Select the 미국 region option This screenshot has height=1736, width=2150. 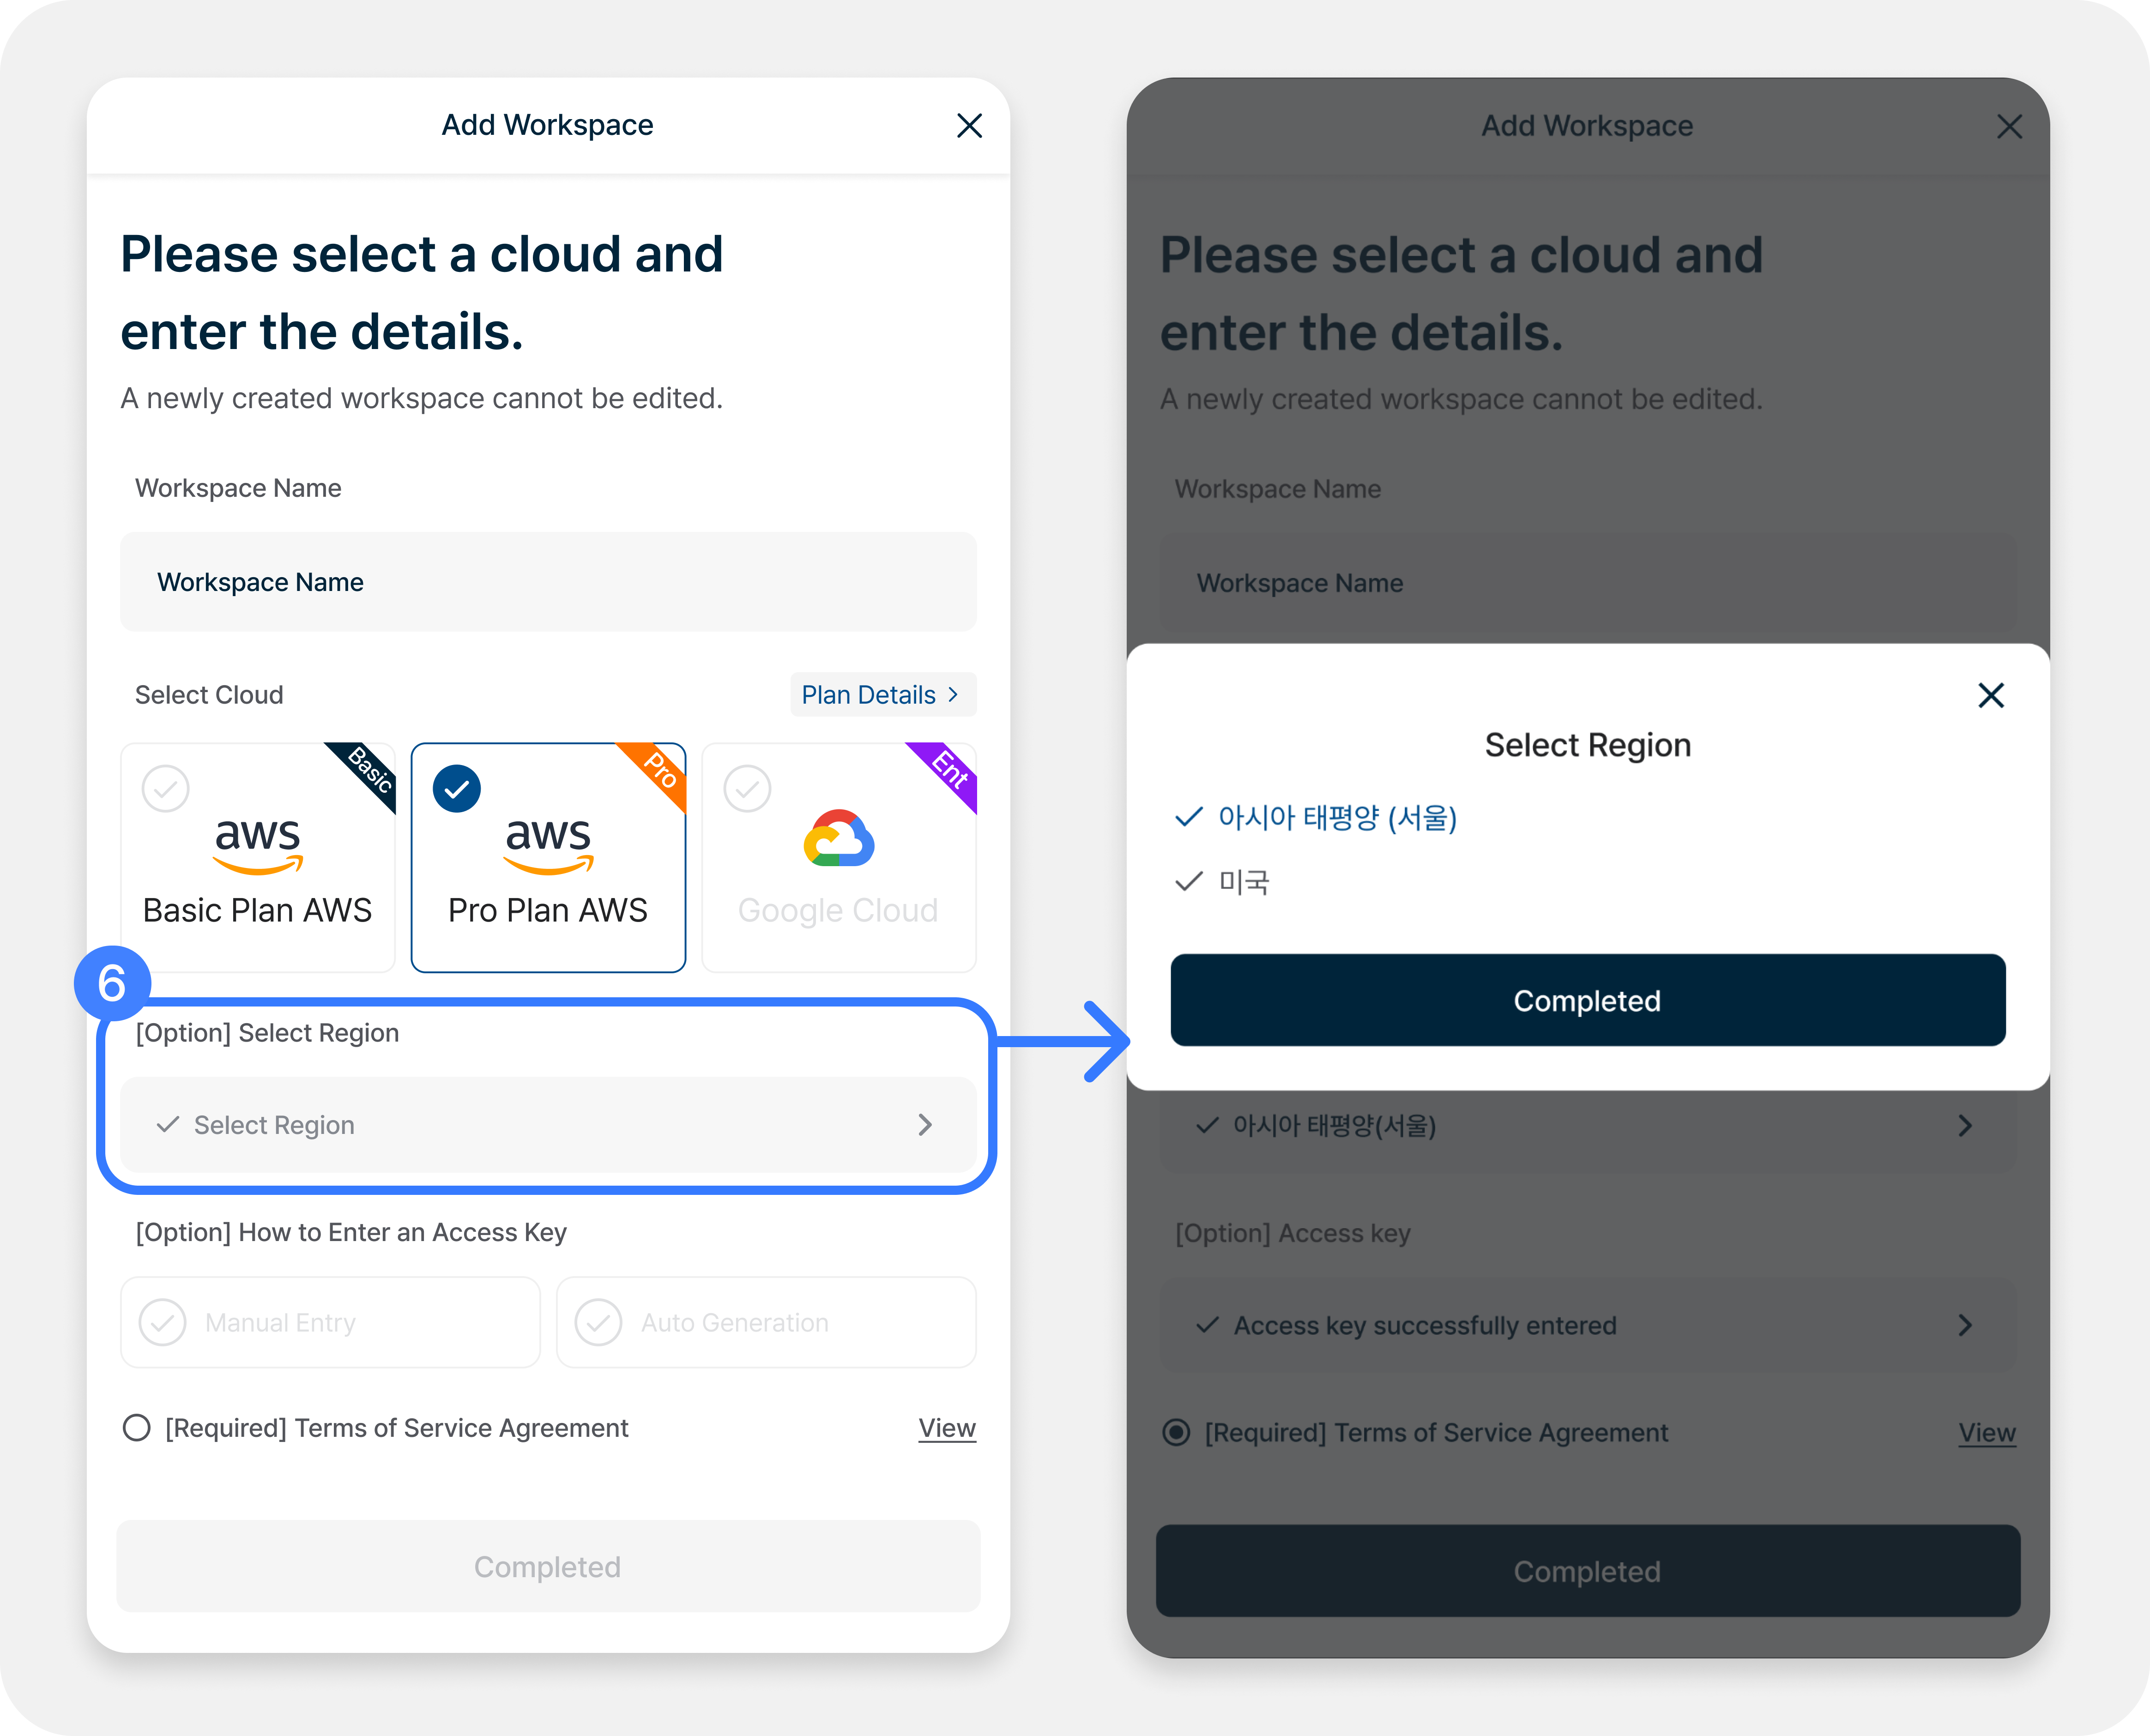(1222, 882)
